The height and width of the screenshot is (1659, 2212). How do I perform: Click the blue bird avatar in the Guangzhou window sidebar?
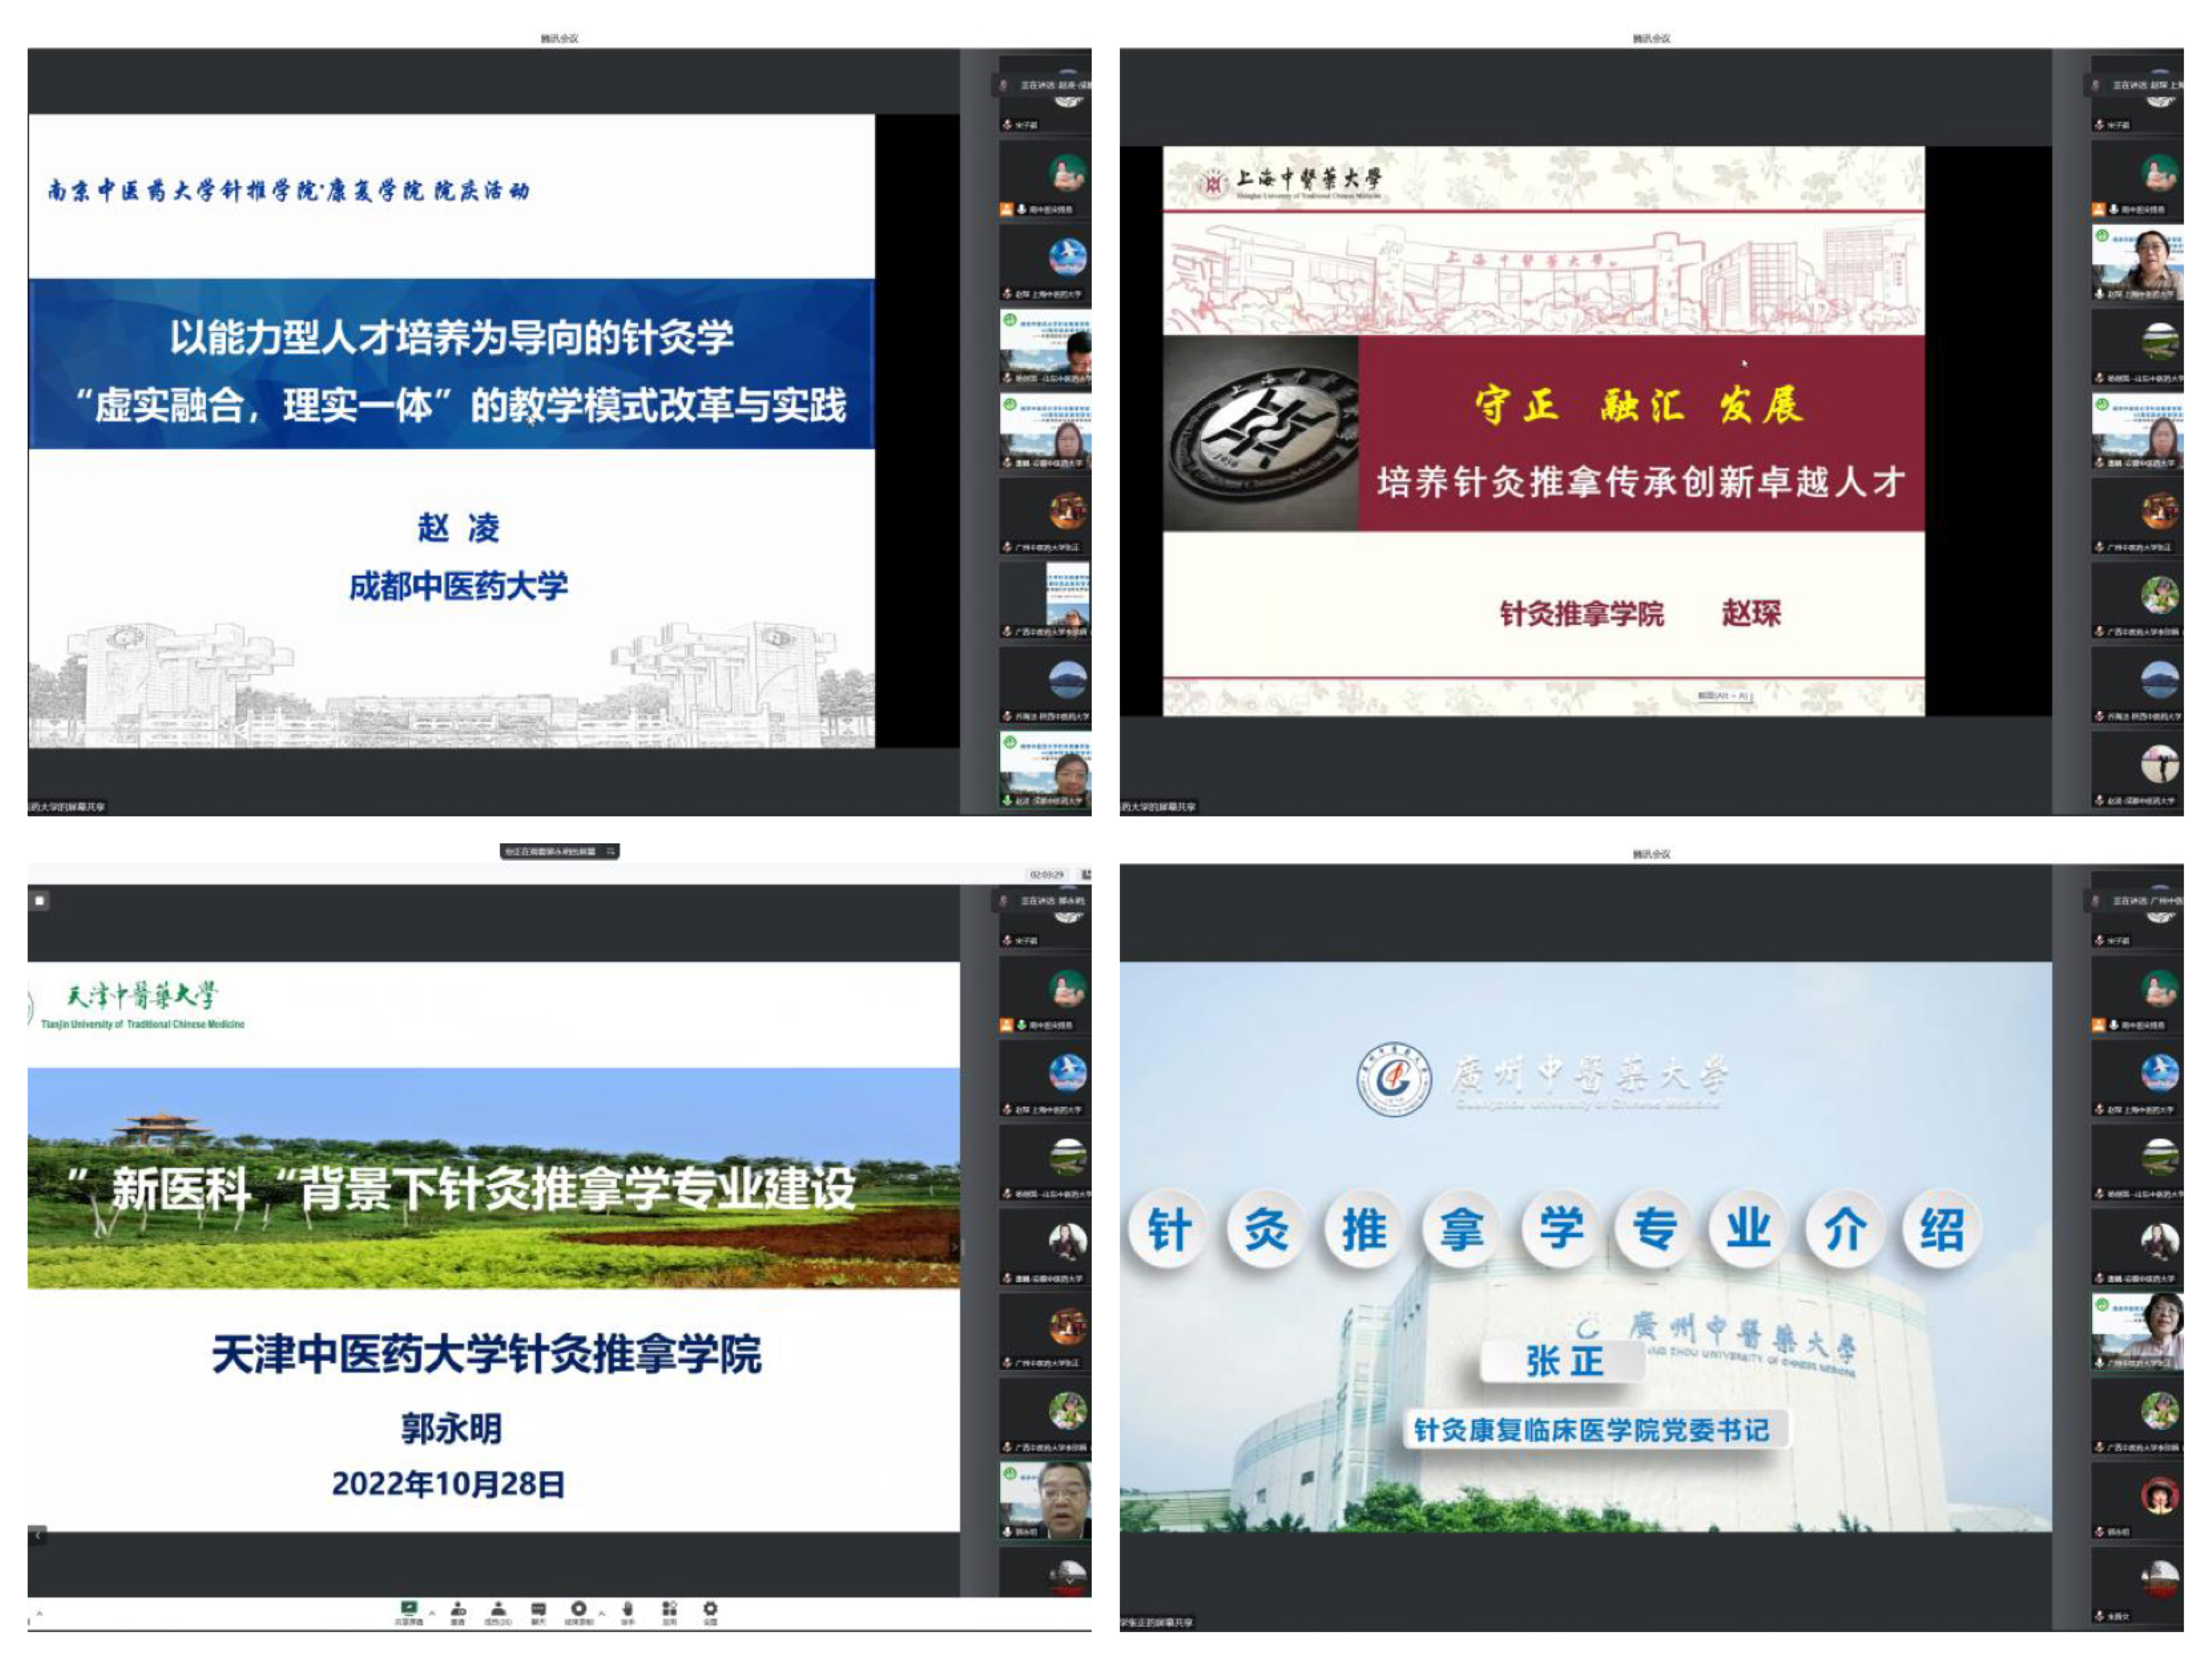pos(2160,1072)
